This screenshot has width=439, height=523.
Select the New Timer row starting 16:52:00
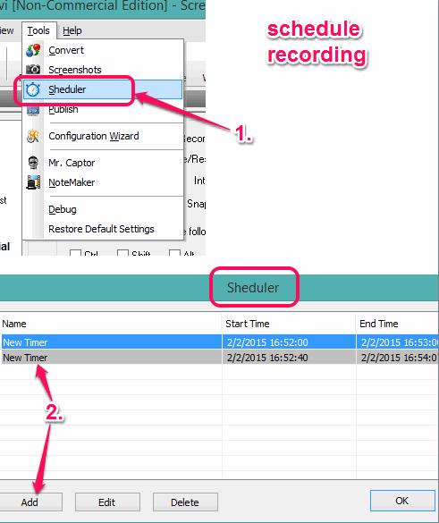220,342
